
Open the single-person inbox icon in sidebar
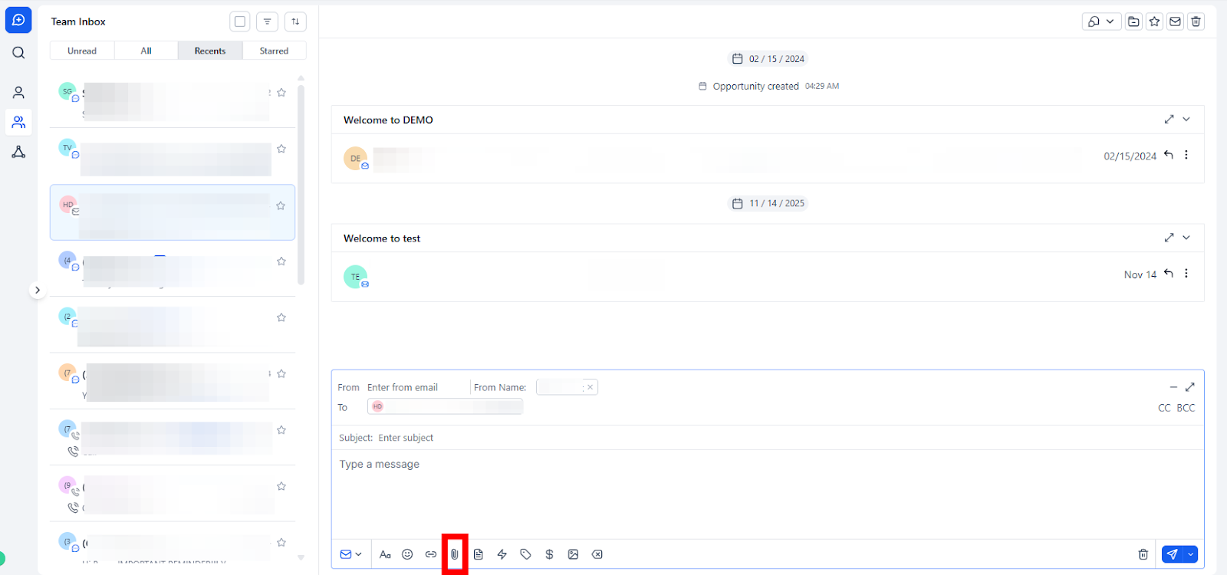[18, 93]
